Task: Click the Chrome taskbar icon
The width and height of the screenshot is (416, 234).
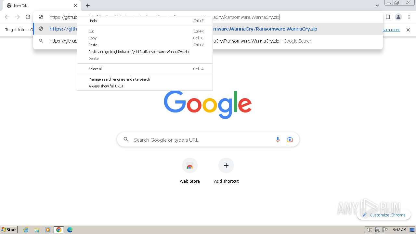Action: point(58,230)
